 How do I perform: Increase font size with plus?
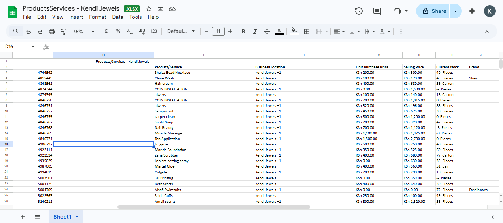(x=230, y=32)
